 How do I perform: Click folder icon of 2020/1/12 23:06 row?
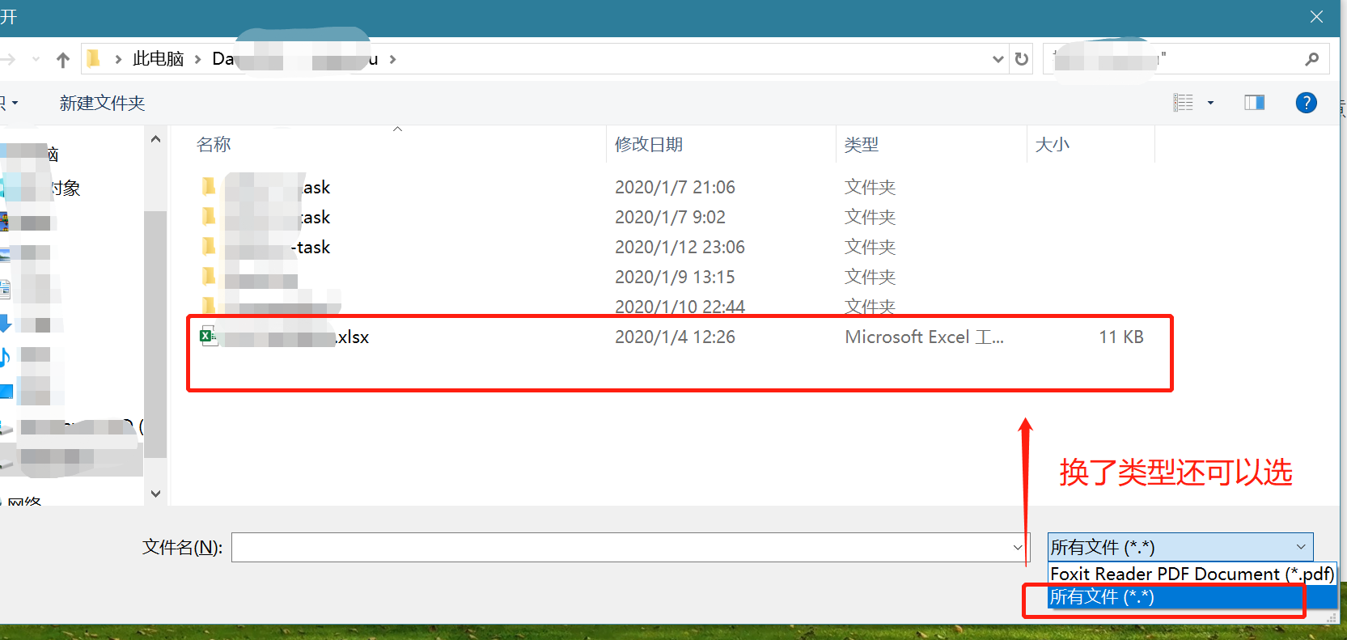coord(208,246)
